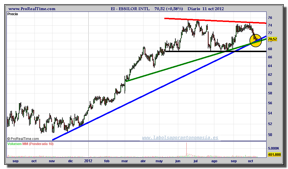Click the 60 price axis label
The width and height of the screenshot is (288, 169).
point(270,84)
